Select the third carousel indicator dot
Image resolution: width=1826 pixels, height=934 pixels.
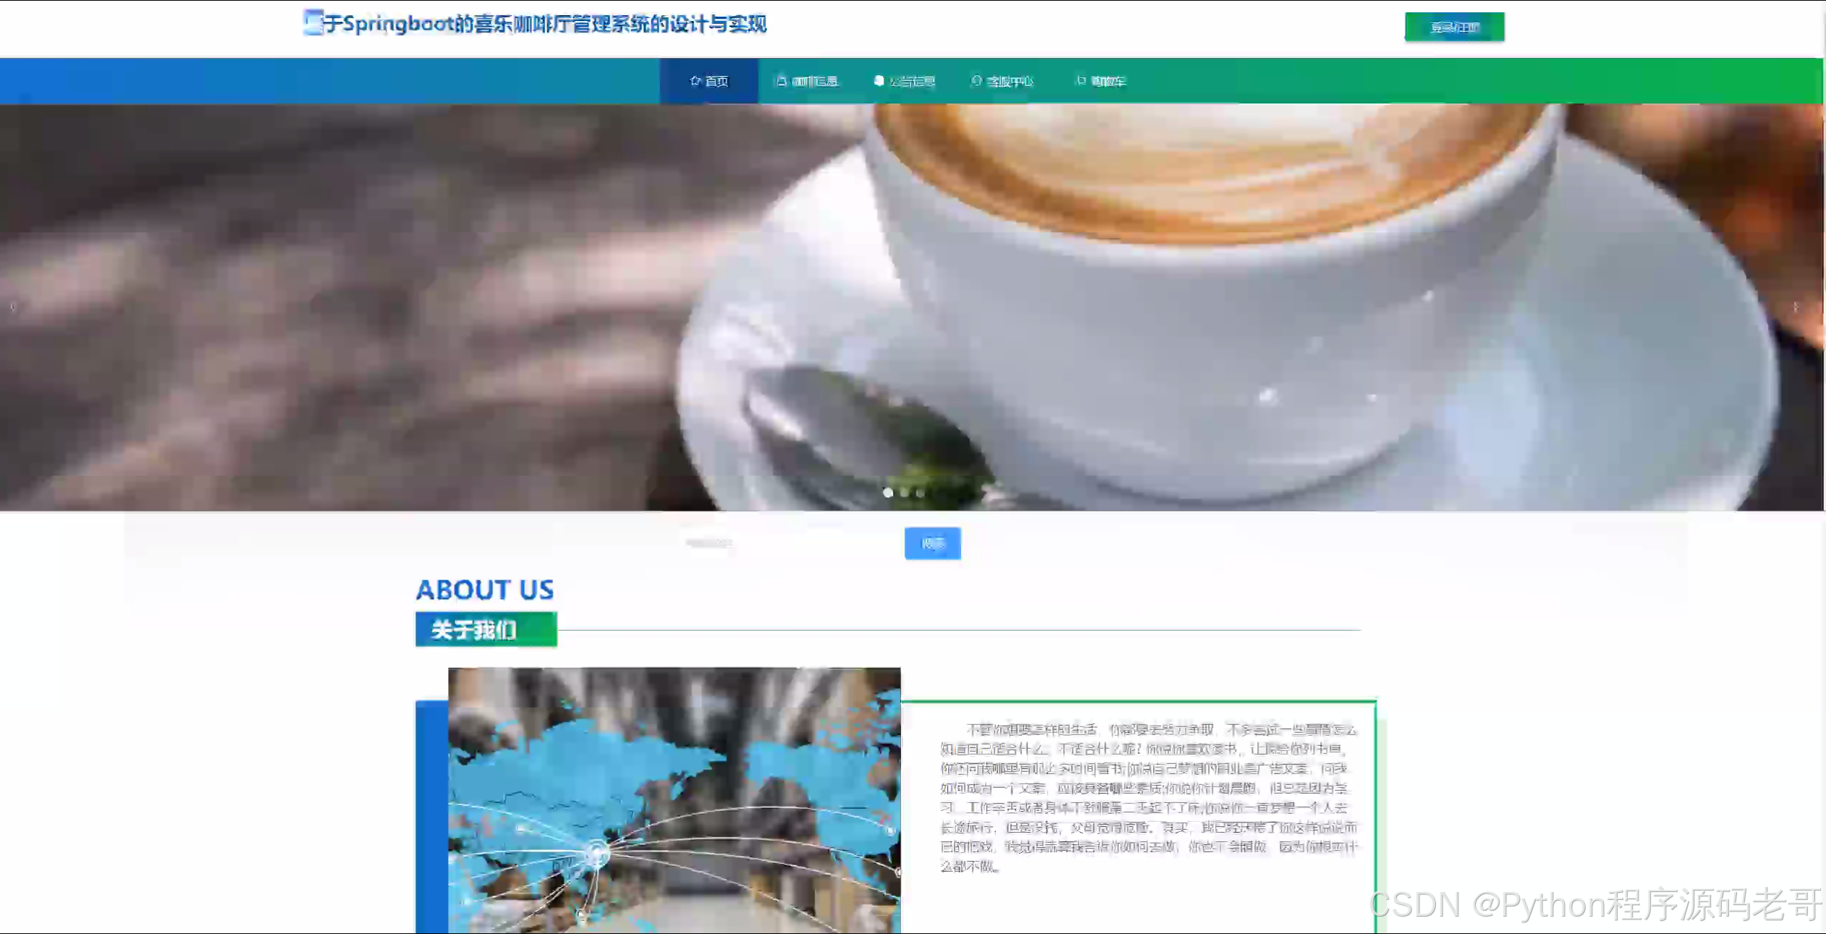(x=921, y=493)
